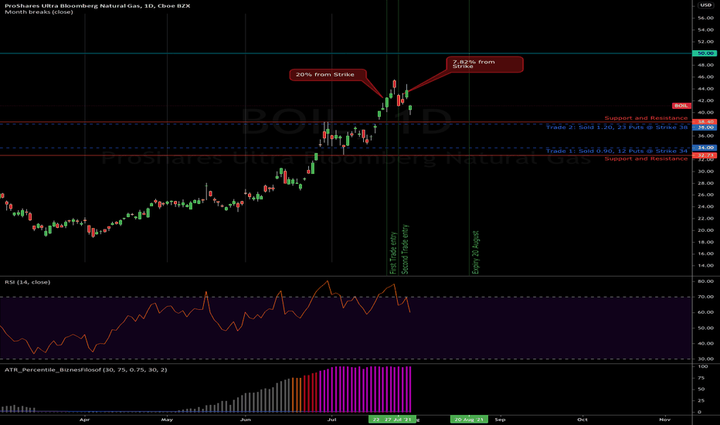This screenshot has height=425, width=720.
Task: Select the 38.00 blue price label
Action: click(705, 127)
